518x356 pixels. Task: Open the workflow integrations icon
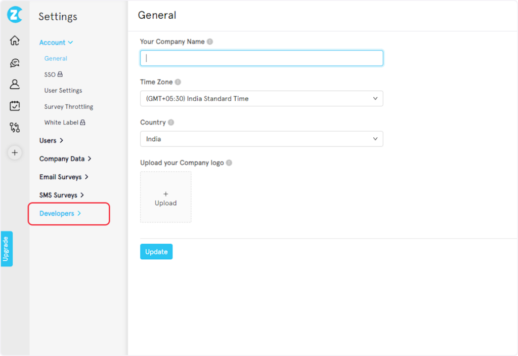pyautogui.click(x=15, y=128)
